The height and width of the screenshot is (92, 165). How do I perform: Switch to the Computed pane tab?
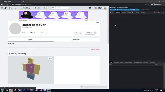coord(116,62)
